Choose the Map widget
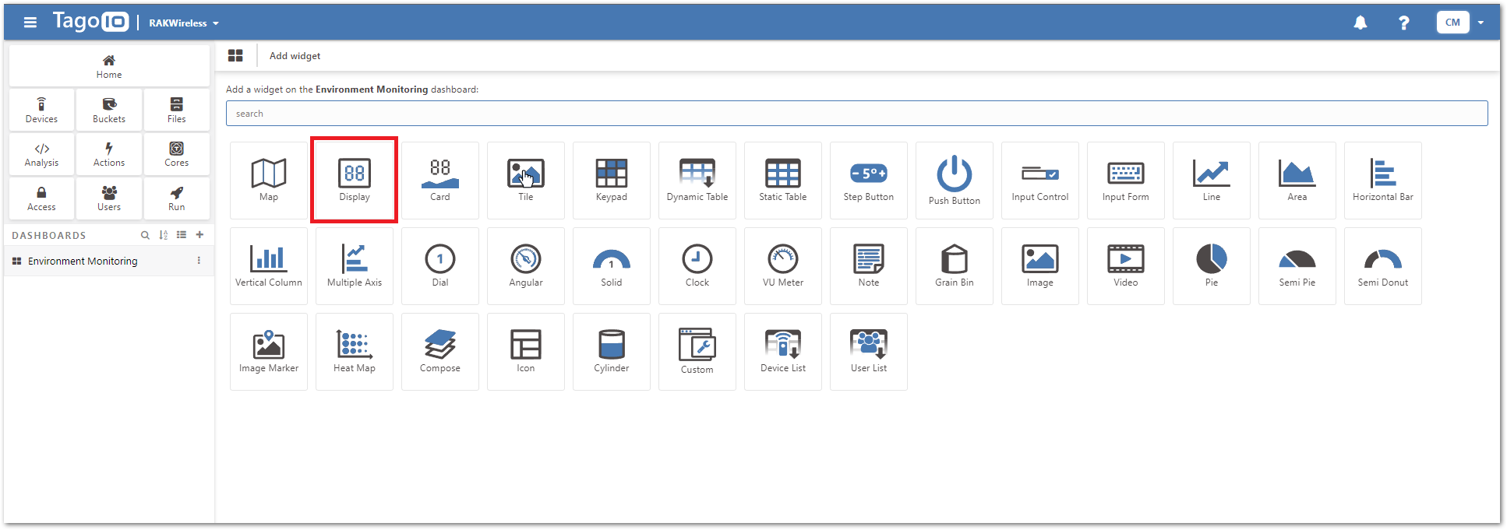 (269, 180)
